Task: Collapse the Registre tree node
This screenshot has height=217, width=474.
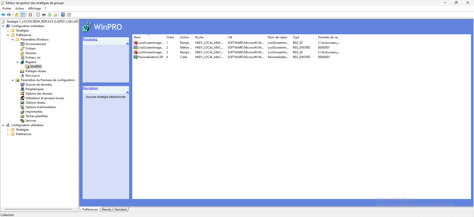Action: point(17,62)
